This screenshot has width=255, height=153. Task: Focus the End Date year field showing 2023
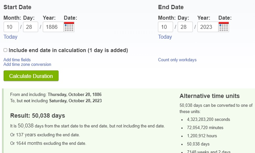(x=208, y=27)
